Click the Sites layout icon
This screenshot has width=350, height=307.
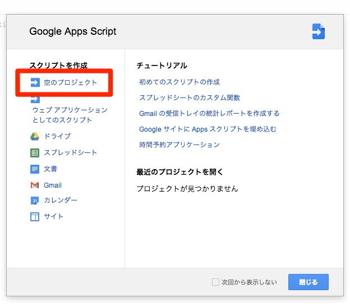pyautogui.click(x=35, y=216)
